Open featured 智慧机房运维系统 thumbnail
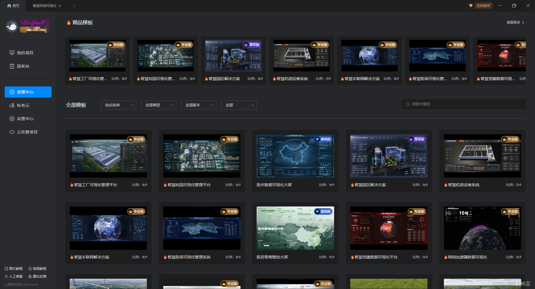This screenshot has width=535, height=289. click(301, 56)
